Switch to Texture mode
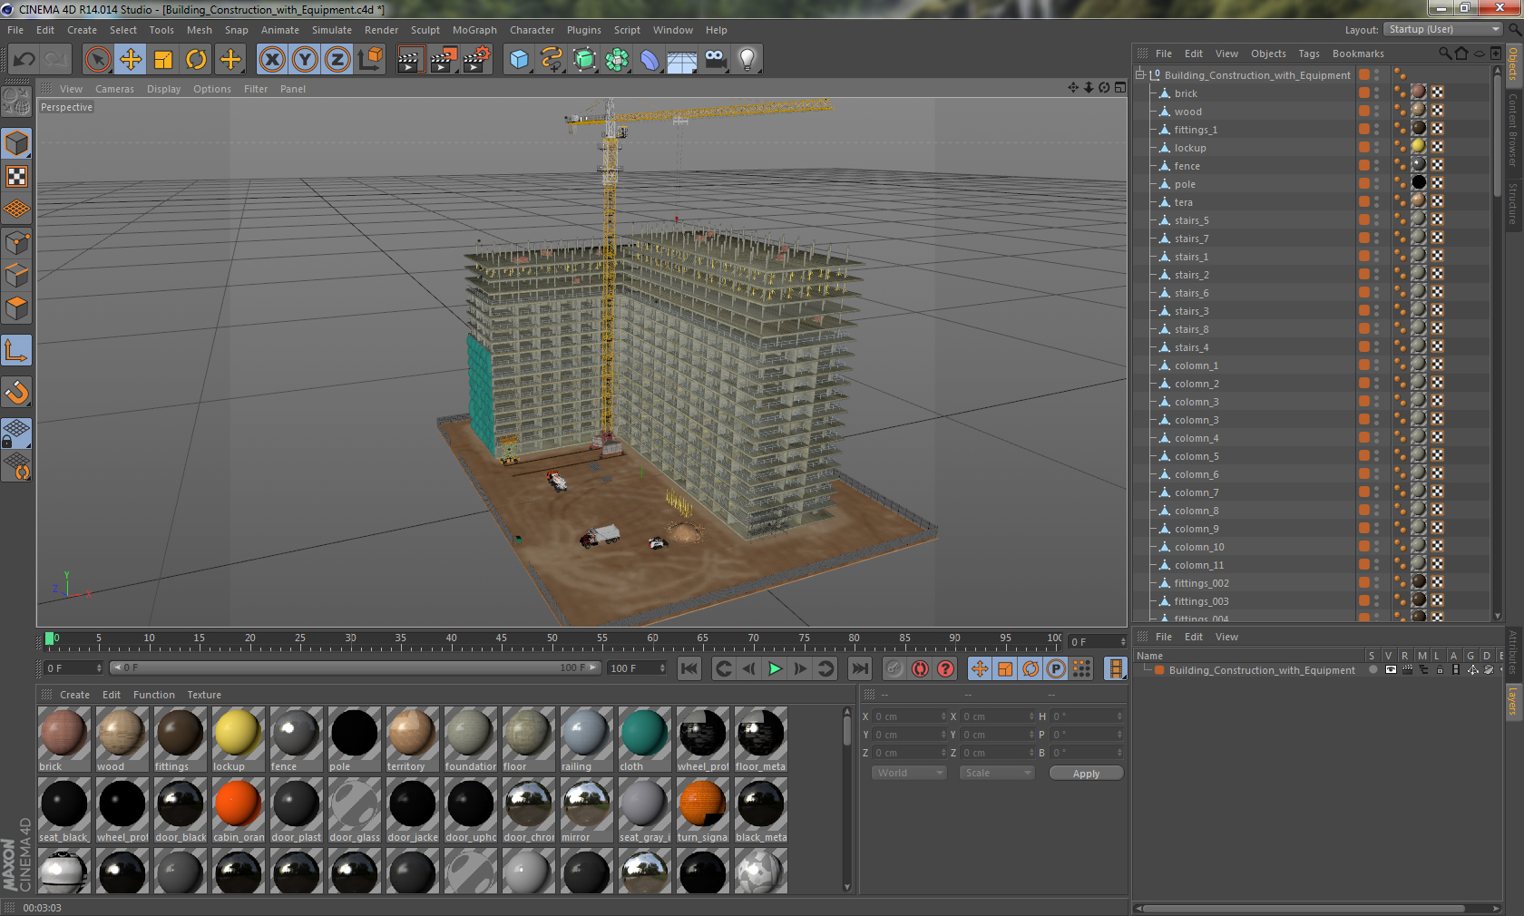Image resolution: width=1524 pixels, height=916 pixels. click(x=17, y=176)
